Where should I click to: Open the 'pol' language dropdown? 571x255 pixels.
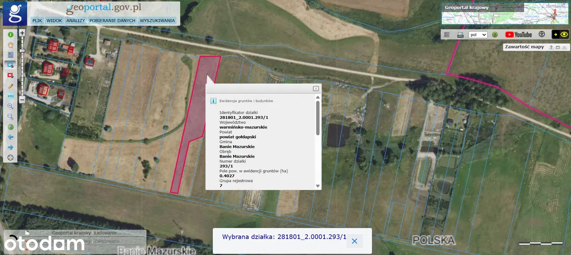click(478, 35)
